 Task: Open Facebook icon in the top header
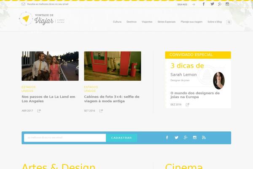204,4
